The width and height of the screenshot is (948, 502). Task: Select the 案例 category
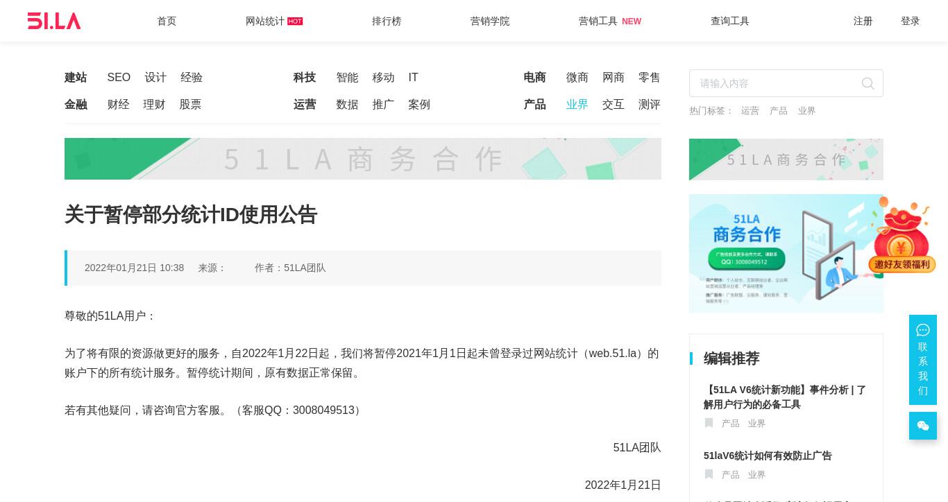click(x=419, y=105)
